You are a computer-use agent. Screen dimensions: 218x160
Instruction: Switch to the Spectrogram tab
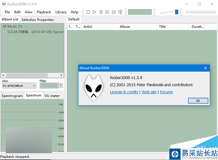coord(12,96)
